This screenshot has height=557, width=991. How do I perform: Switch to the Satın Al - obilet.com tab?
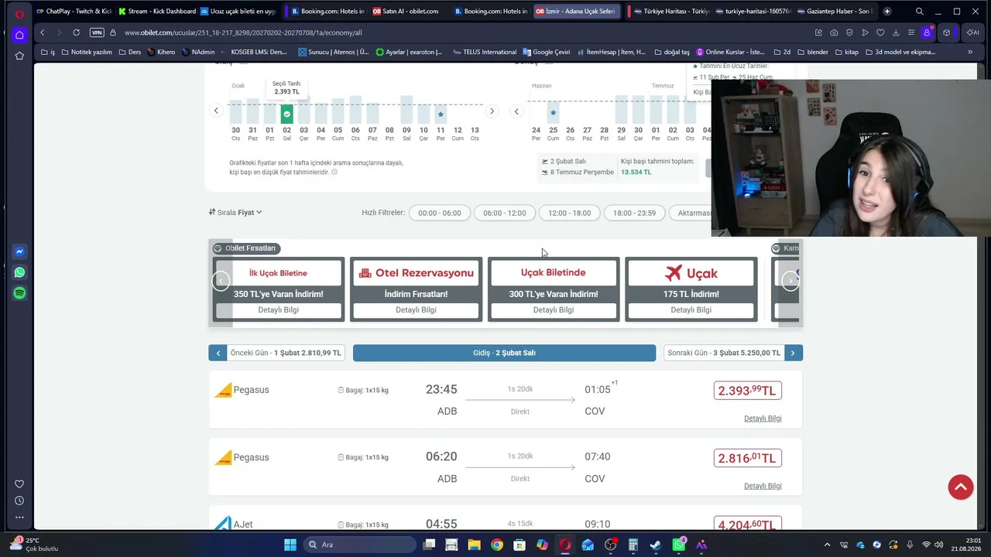click(406, 12)
